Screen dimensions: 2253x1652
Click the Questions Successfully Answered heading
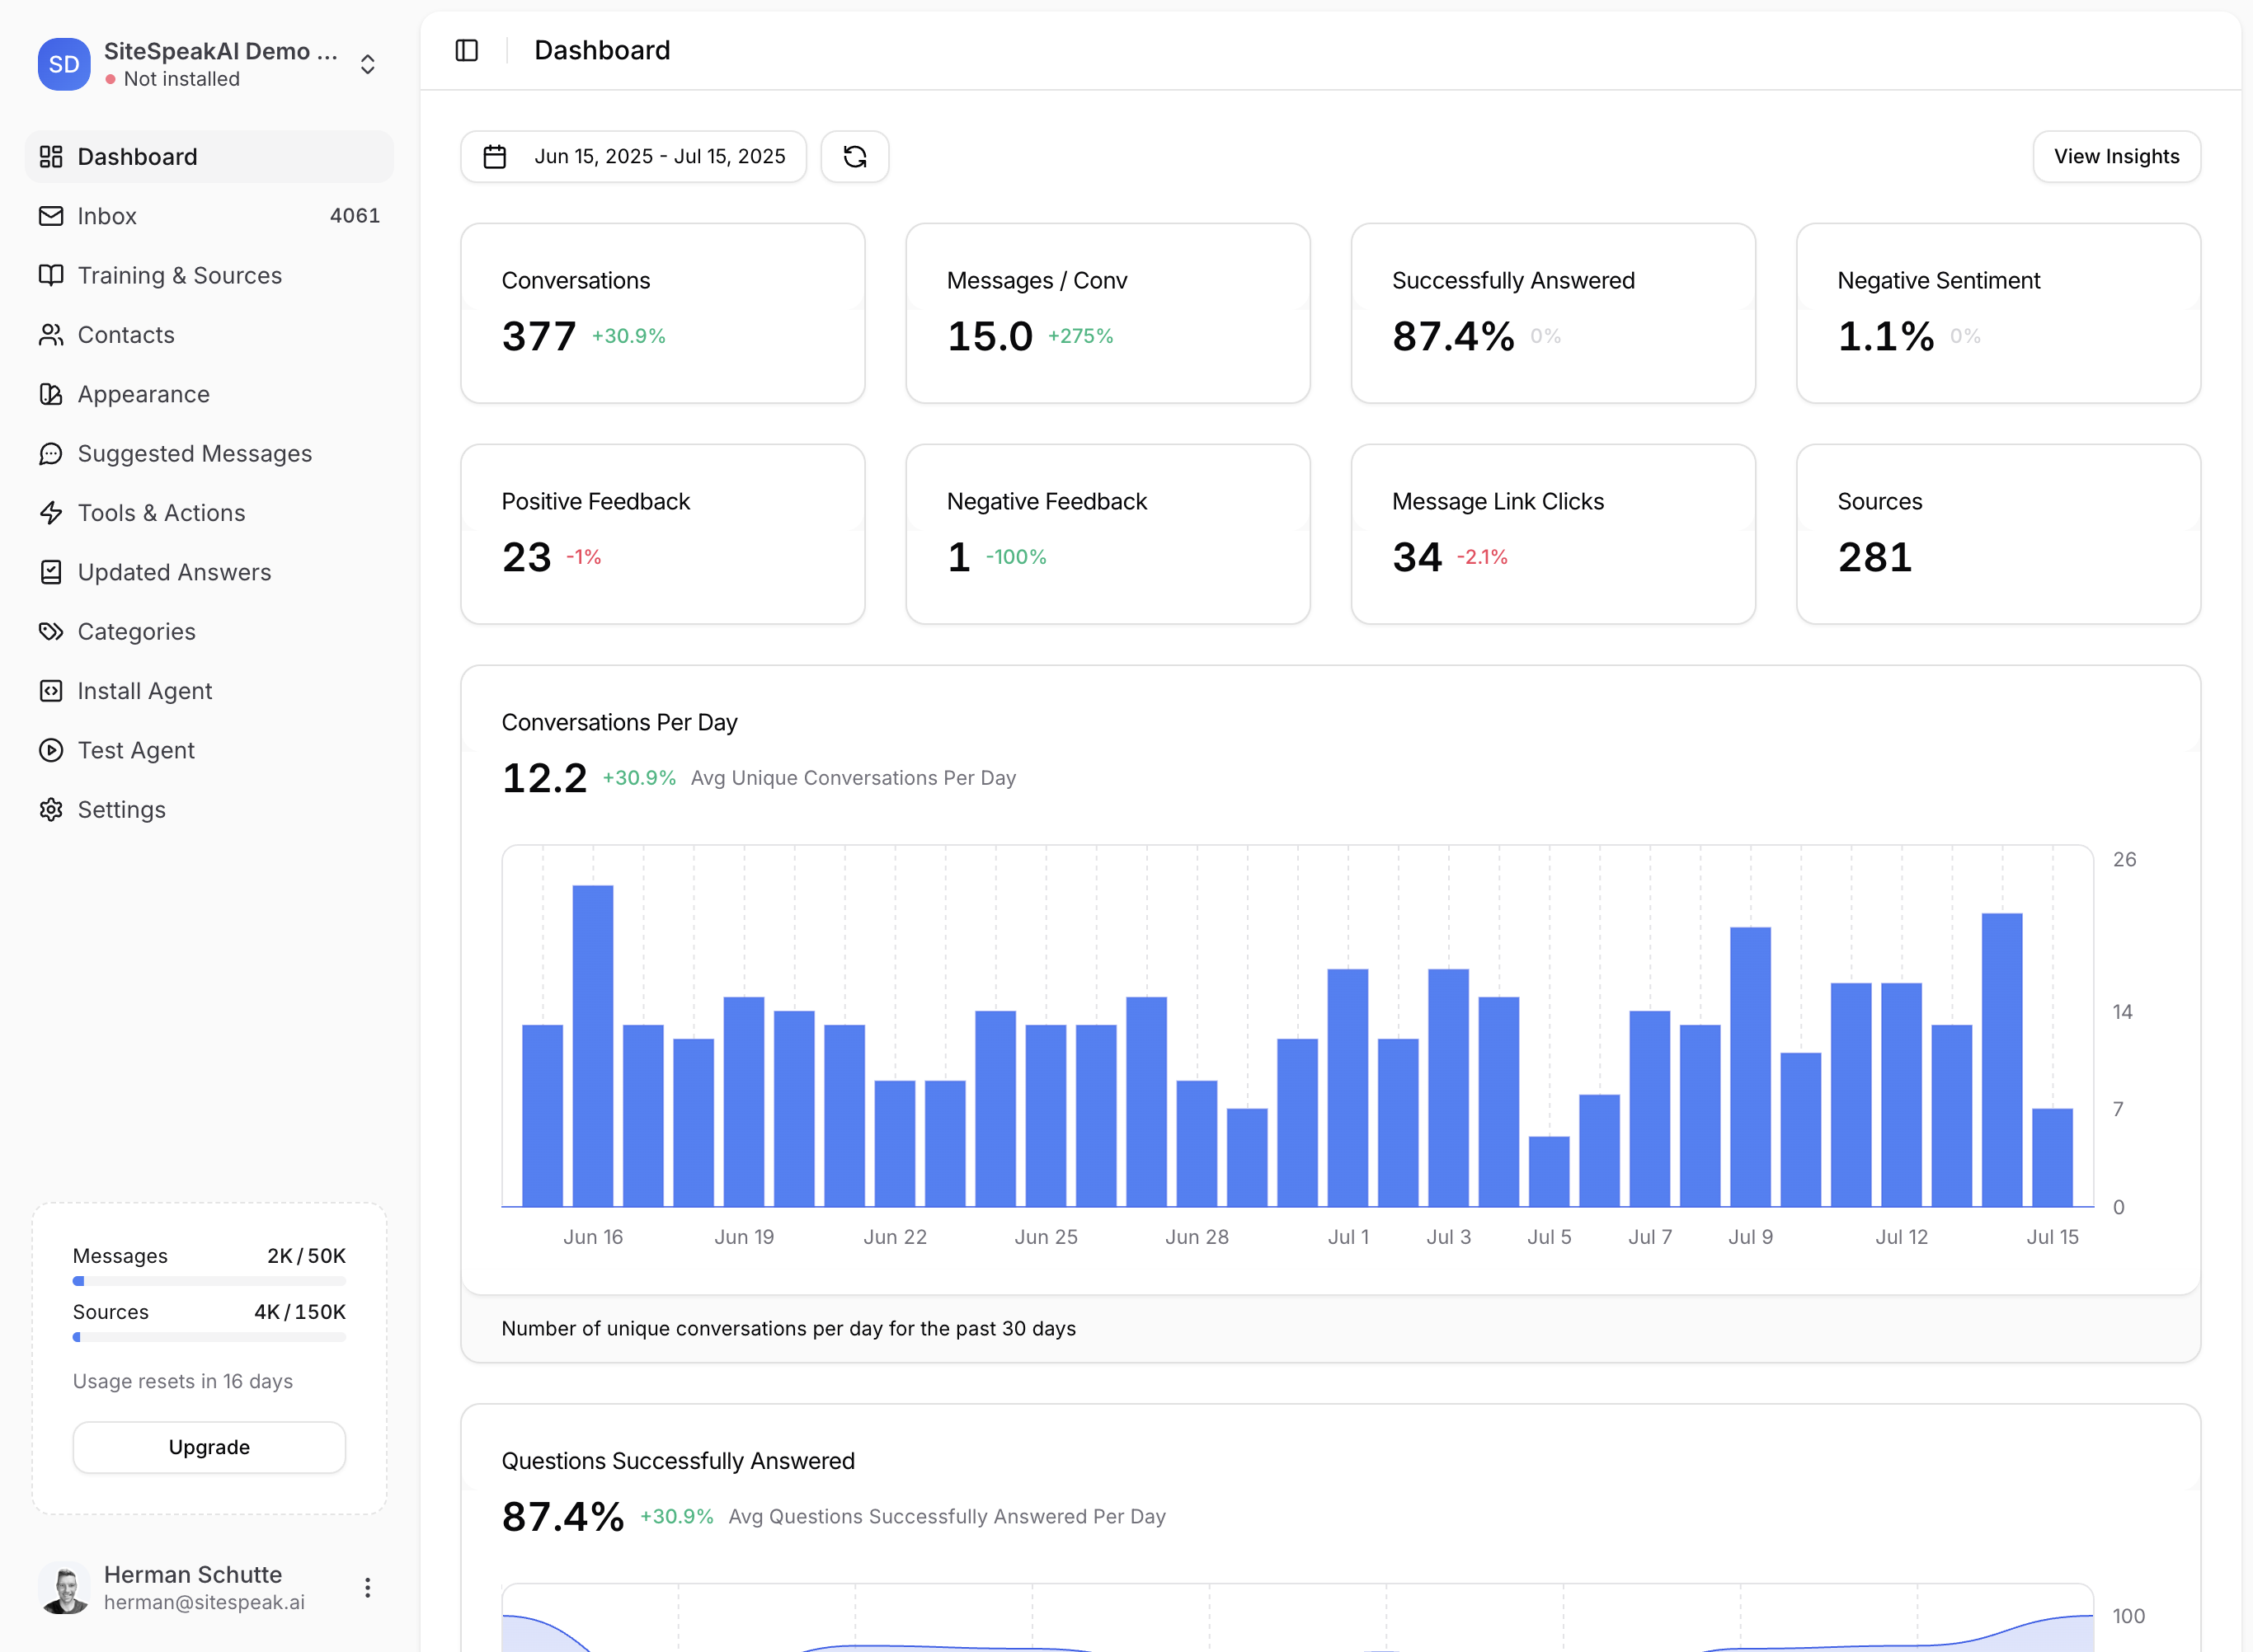(679, 1461)
